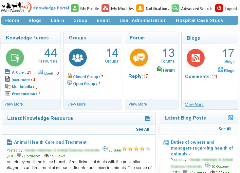Open the Hospital Case Study menu item
Image resolution: width=240 pixels, height=173 pixels.
tap(200, 21)
